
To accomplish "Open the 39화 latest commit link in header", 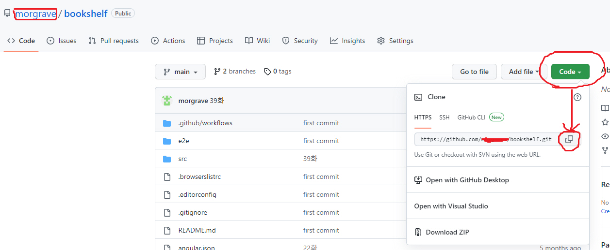I will (217, 101).
